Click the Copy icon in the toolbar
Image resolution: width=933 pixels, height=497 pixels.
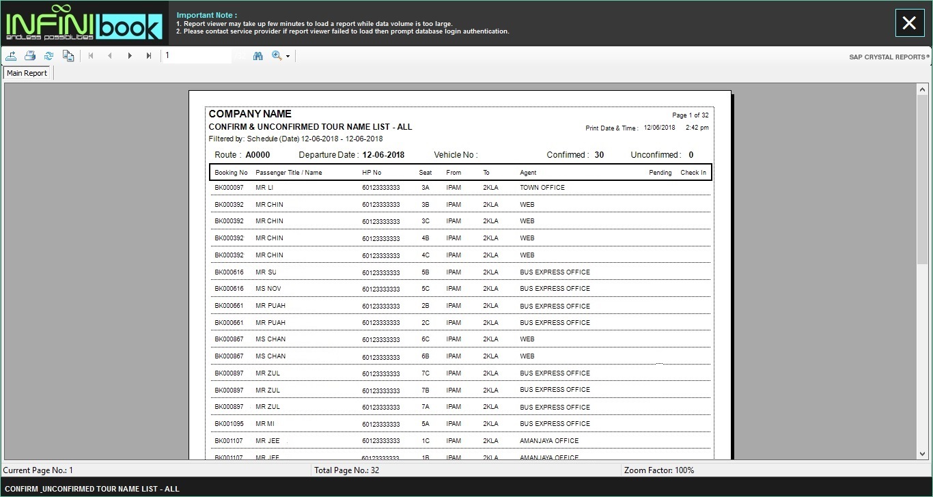(68, 56)
